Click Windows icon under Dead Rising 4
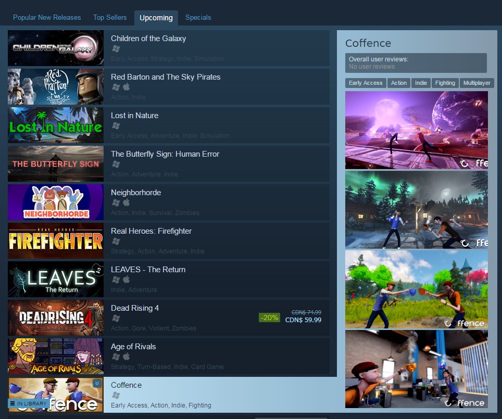Viewport: 502px width, 419px height. pos(116,318)
